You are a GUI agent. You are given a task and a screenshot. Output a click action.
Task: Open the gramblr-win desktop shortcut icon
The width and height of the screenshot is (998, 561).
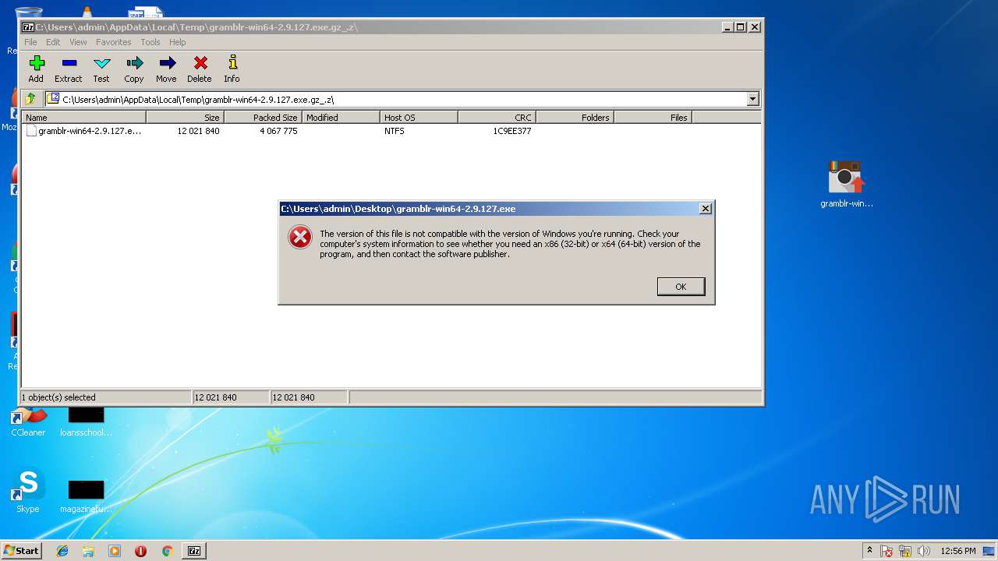pyautogui.click(x=846, y=185)
